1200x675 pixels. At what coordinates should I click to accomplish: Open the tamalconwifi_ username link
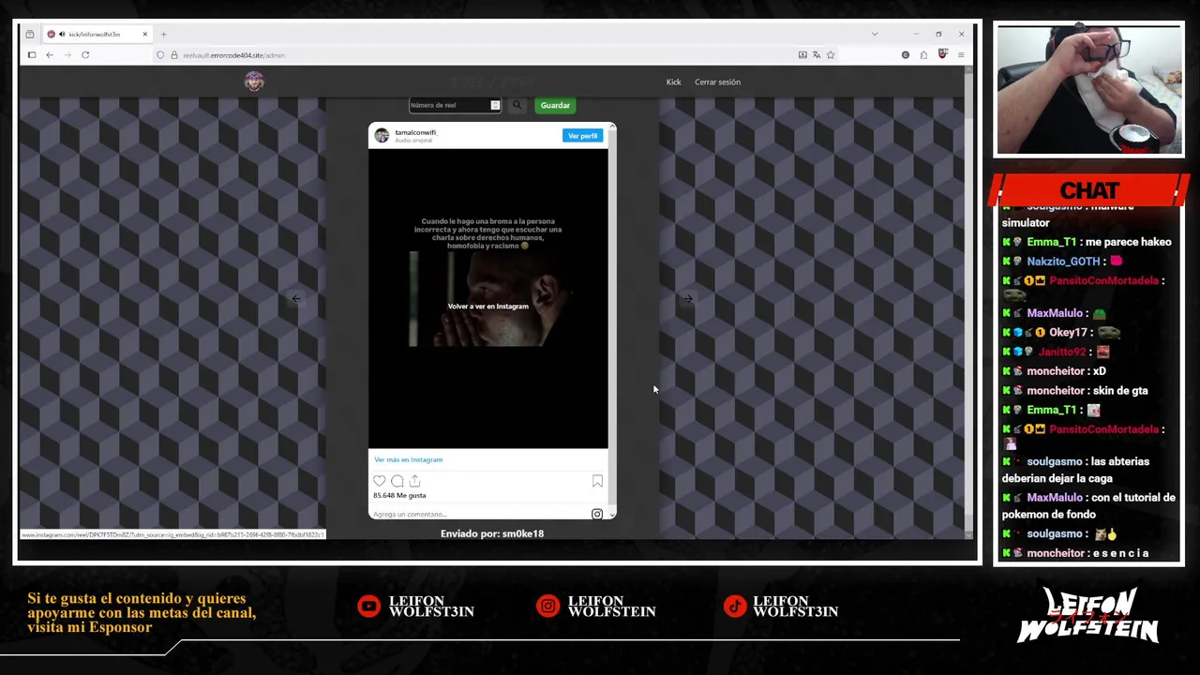(x=415, y=132)
